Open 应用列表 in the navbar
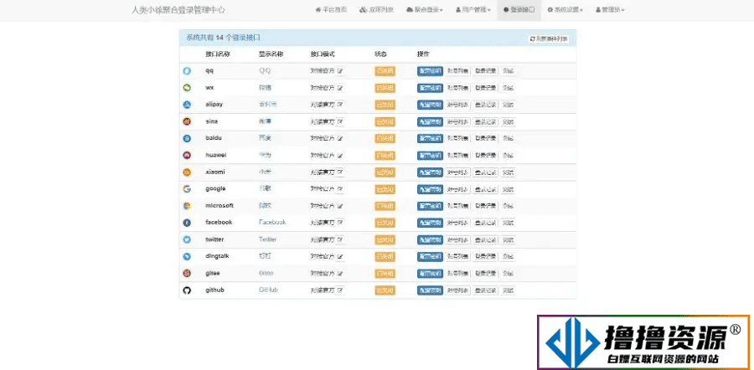 376,9
